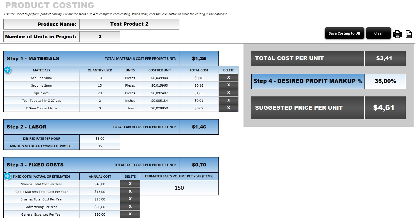Remove the Tear Tape material entry
415x219 pixels.
point(228,100)
